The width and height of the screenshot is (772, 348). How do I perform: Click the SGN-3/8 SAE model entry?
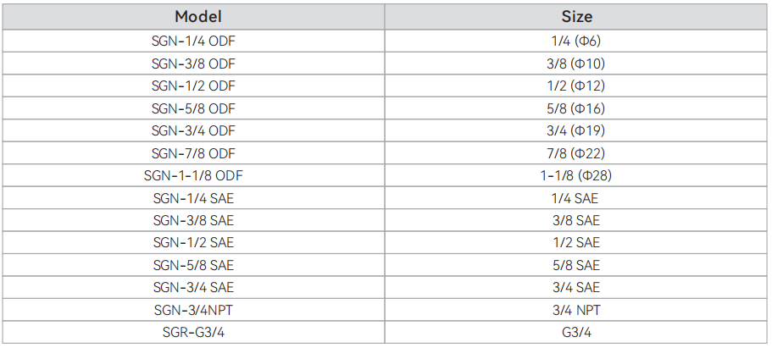(x=193, y=220)
